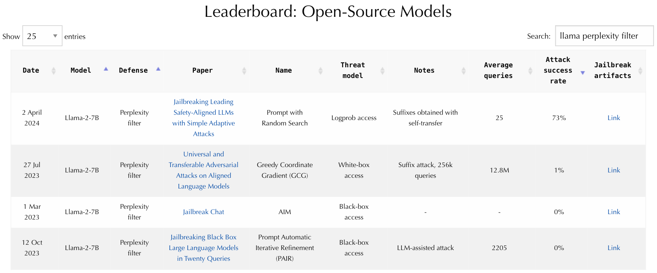
Task: Click the Average queries header text
Action: [x=498, y=70]
